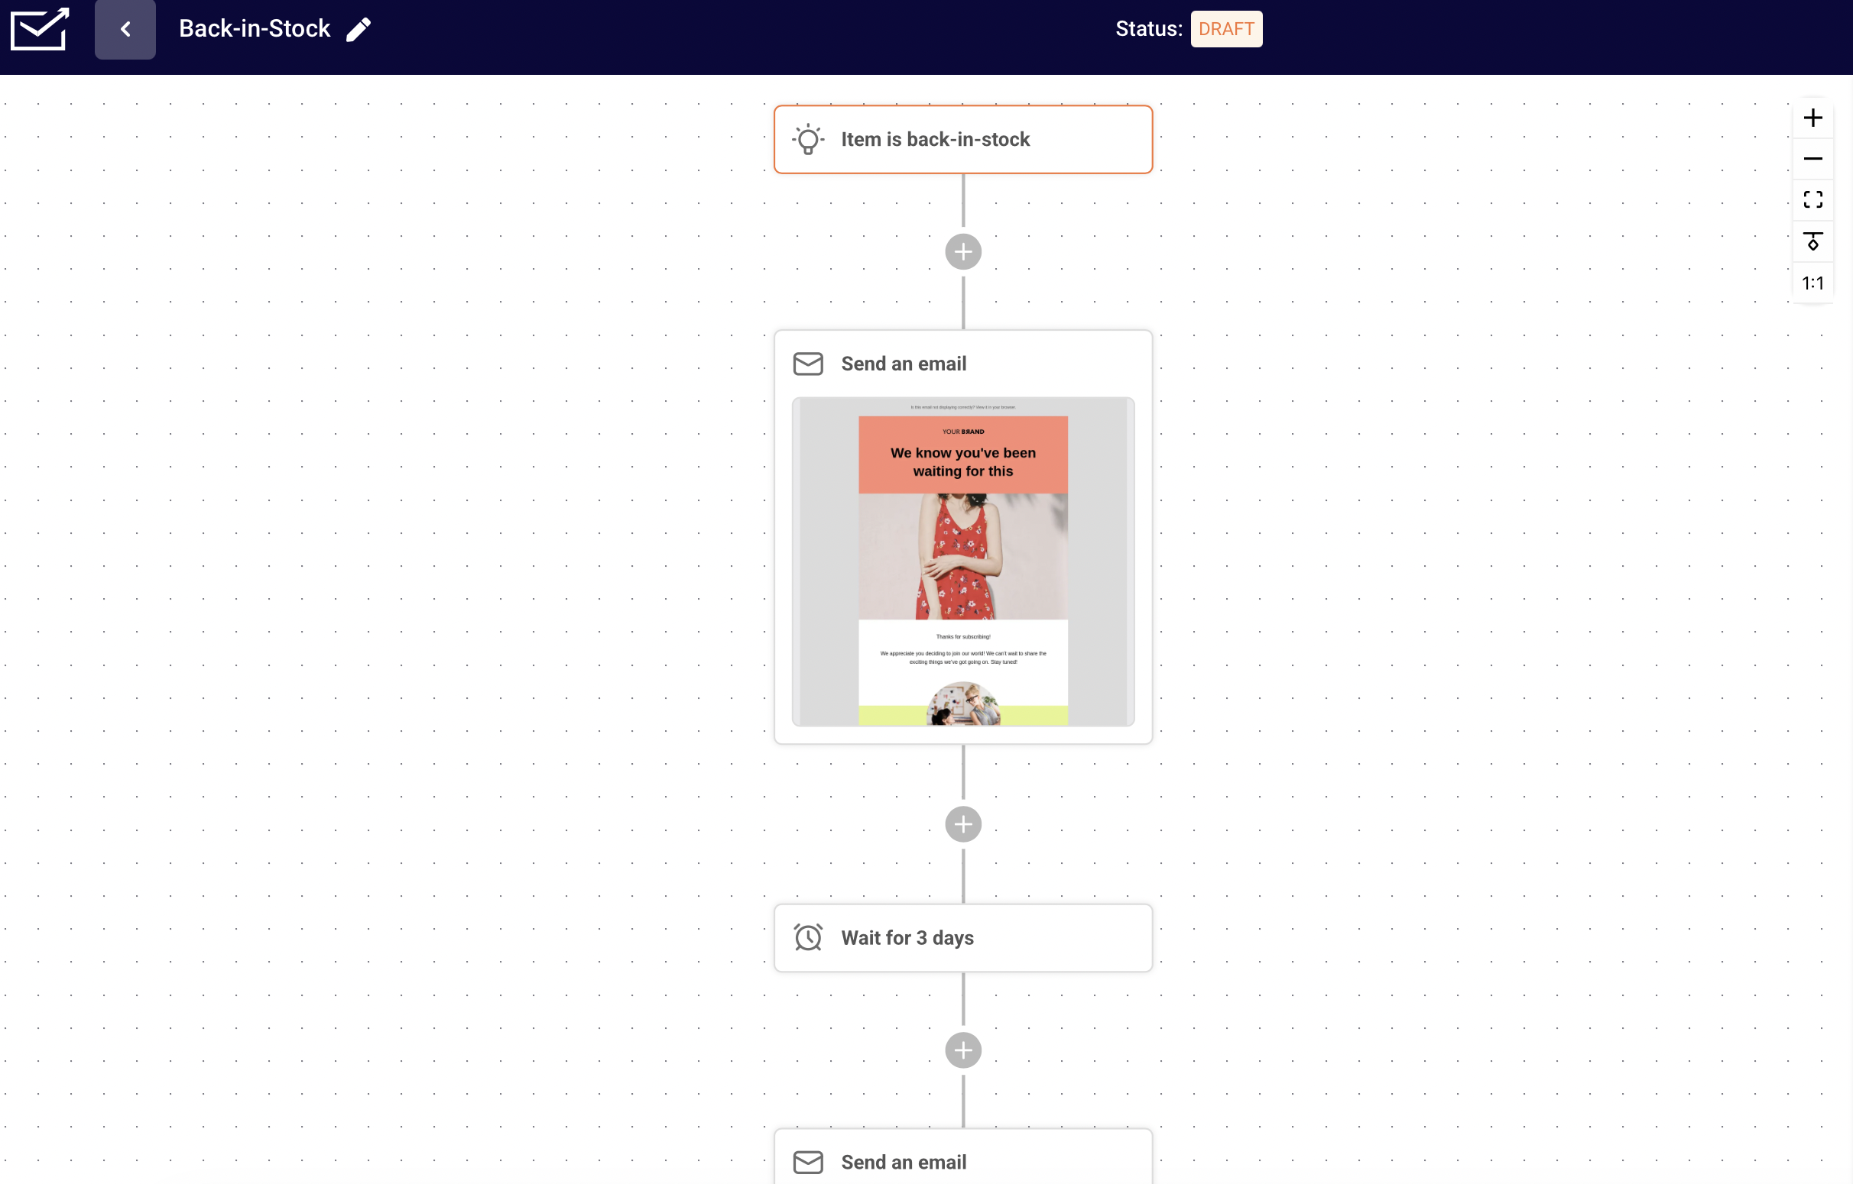Navigate back with the left chevron

pos(125,29)
